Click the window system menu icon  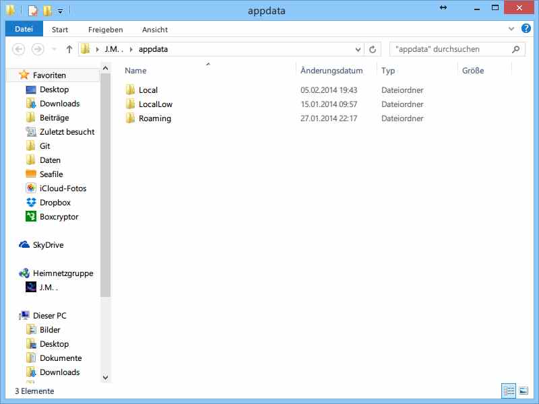point(10,10)
